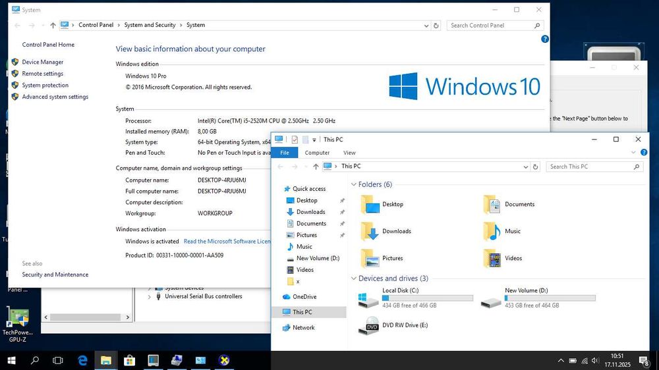Image resolution: width=659 pixels, height=370 pixels.
Task: Open Security and Maintenance link
Action: [x=55, y=275]
